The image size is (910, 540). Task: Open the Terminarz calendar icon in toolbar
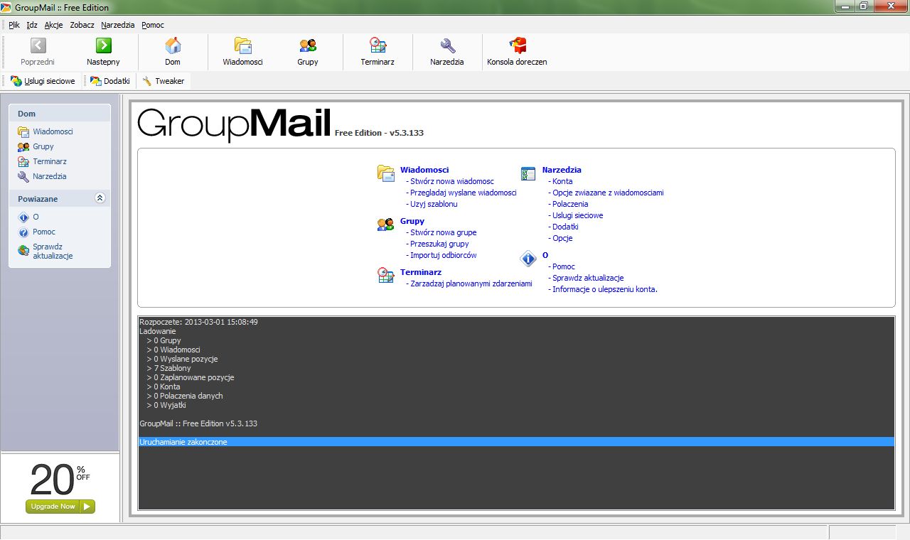[x=378, y=46]
